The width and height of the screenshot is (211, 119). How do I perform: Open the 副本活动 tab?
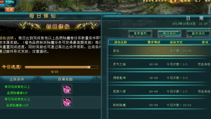(x=198, y=34)
